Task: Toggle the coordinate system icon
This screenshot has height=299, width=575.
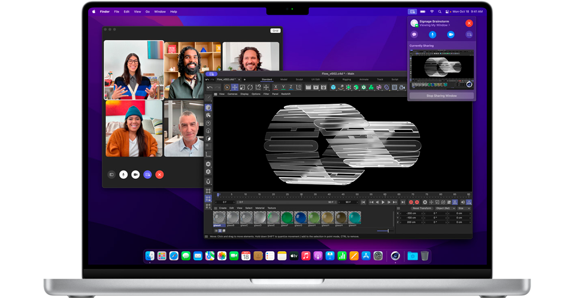Action: tap(299, 87)
